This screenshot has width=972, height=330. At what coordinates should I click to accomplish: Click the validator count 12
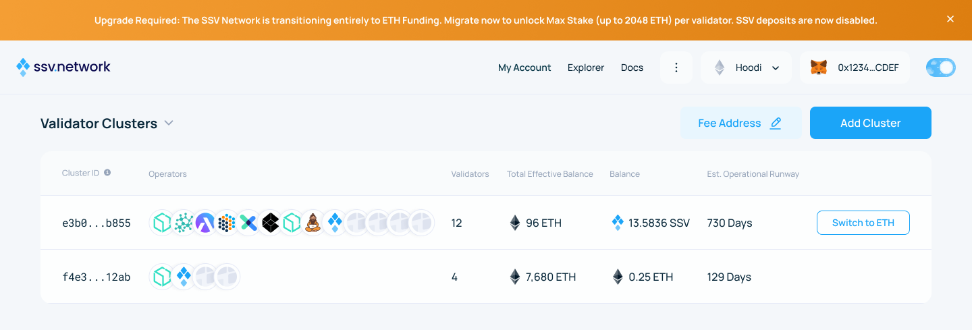click(456, 223)
